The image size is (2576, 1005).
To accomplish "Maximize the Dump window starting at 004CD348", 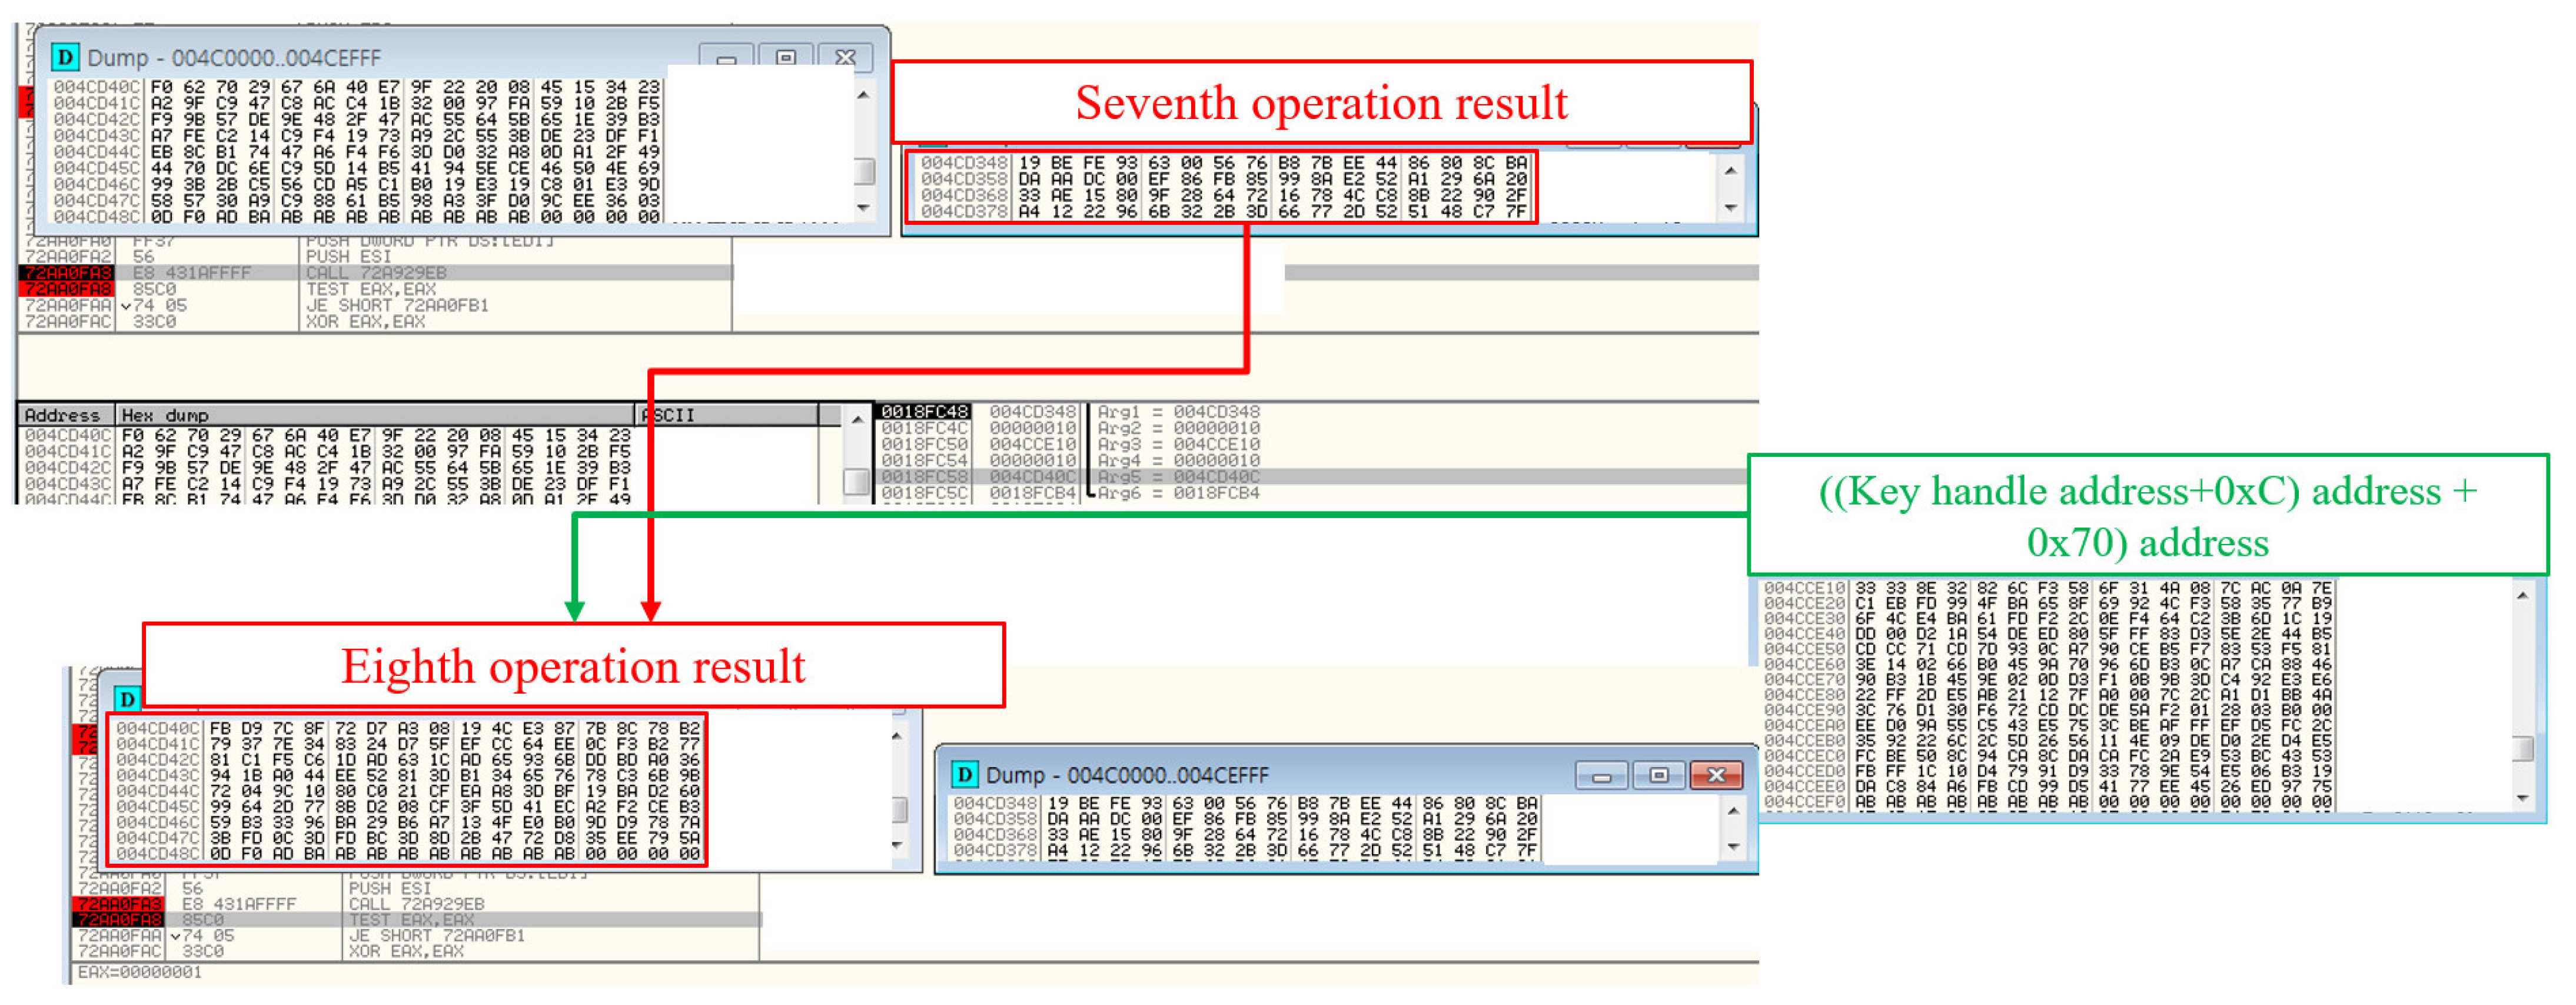I will click(x=1659, y=775).
